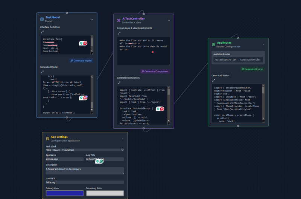Expand the Generated Model code view
This screenshot has width=301, height=199.
[x=42, y=72]
